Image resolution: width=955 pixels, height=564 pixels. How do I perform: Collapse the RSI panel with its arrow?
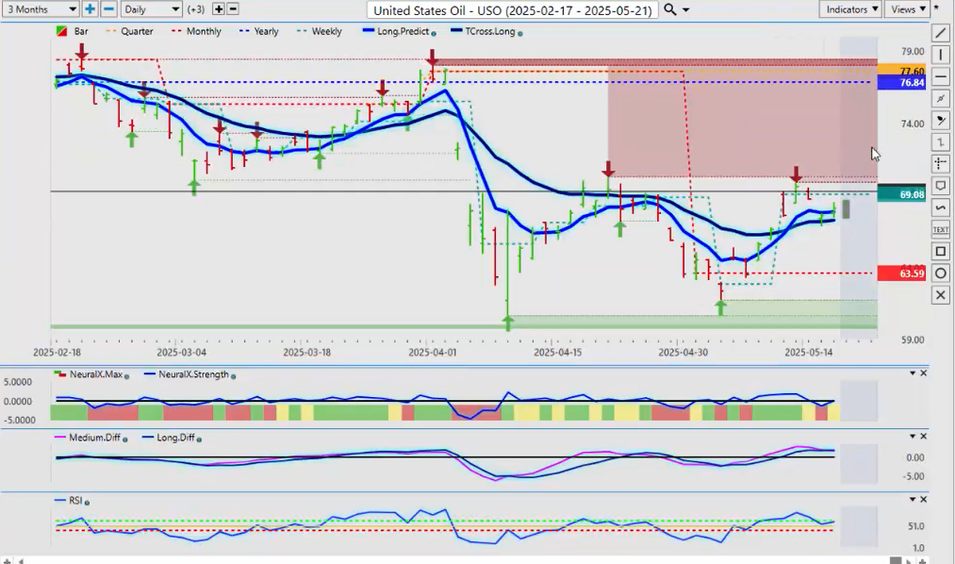pos(912,499)
